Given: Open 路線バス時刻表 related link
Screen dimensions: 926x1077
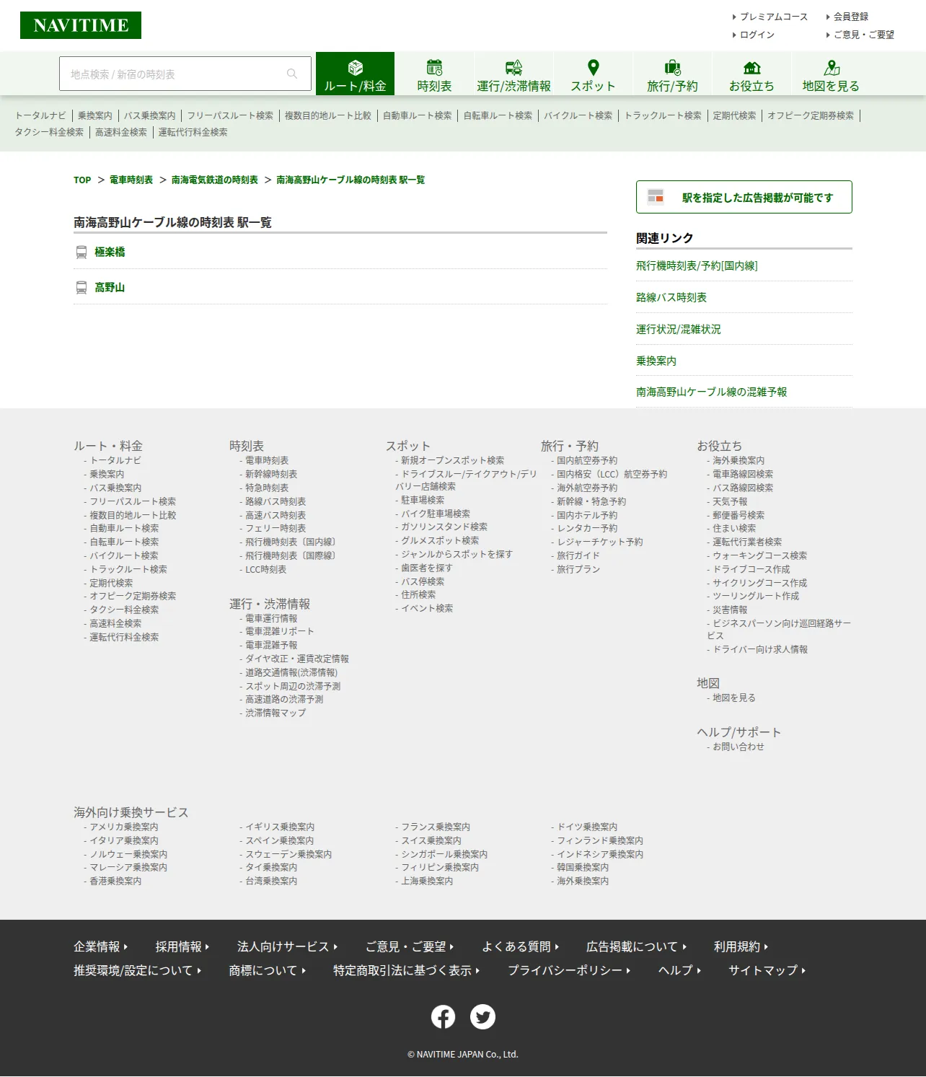Looking at the screenshot, I should click(671, 298).
